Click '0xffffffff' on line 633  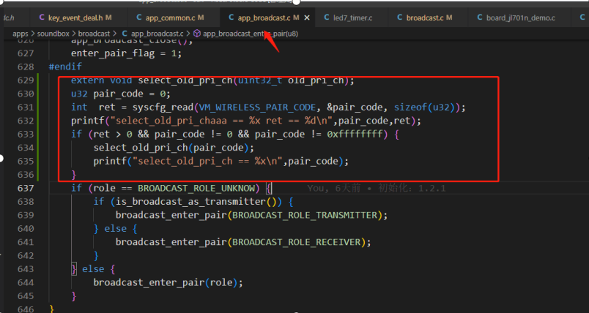tap(355, 135)
